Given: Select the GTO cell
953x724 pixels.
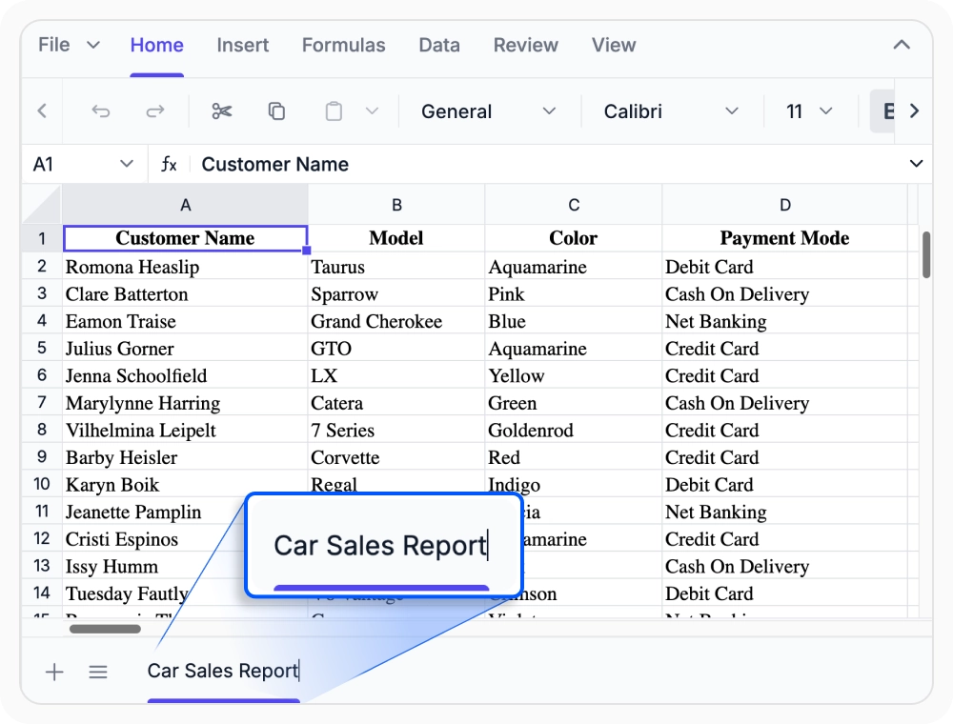Looking at the screenshot, I should (x=396, y=348).
